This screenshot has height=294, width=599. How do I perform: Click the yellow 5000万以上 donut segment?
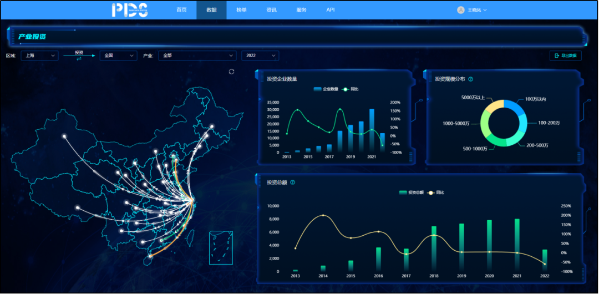[494, 105]
